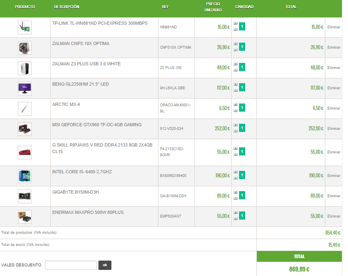This screenshot has width=348, height=276.
Task: Remove BENQ GL2250HM via Eliminar
Action: coord(334,88)
